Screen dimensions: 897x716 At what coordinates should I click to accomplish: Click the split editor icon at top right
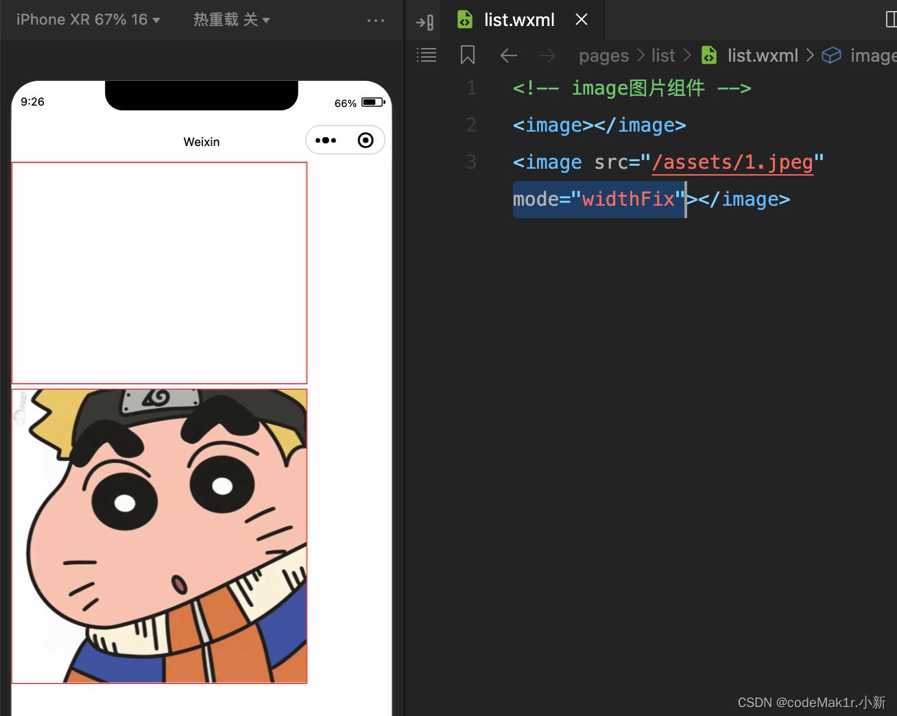tap(890, 20)
